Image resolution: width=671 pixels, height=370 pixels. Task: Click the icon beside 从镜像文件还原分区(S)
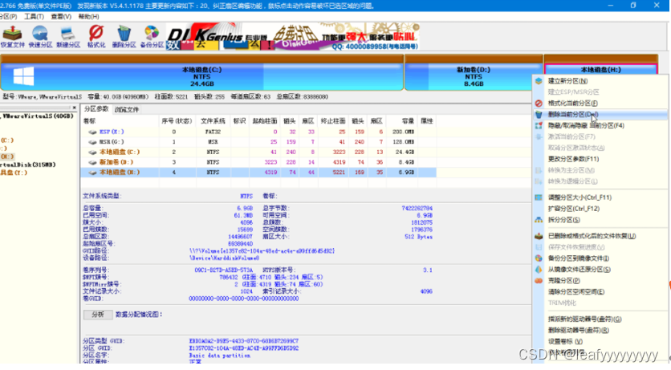(539, 269)
